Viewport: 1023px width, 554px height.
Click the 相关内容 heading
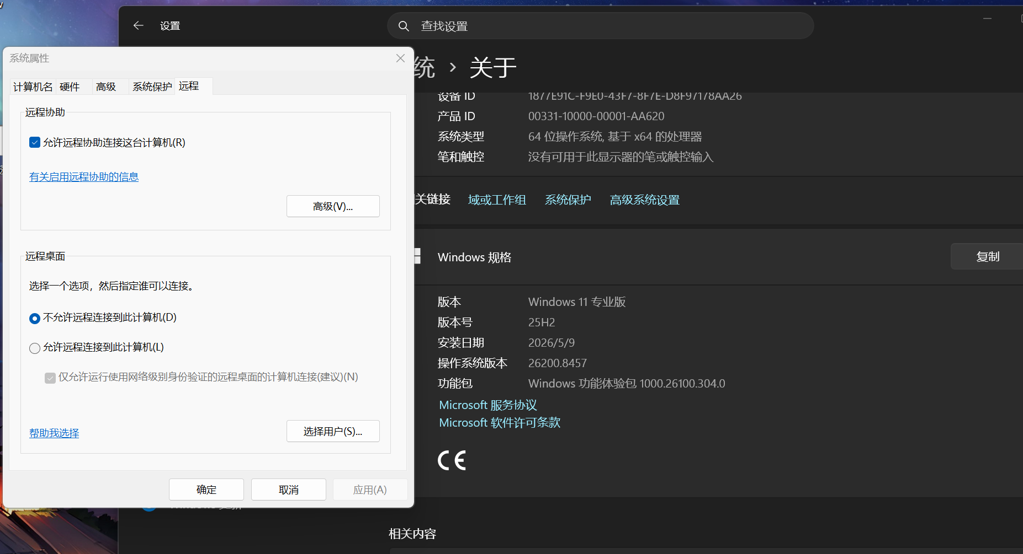tap(412, 534)
